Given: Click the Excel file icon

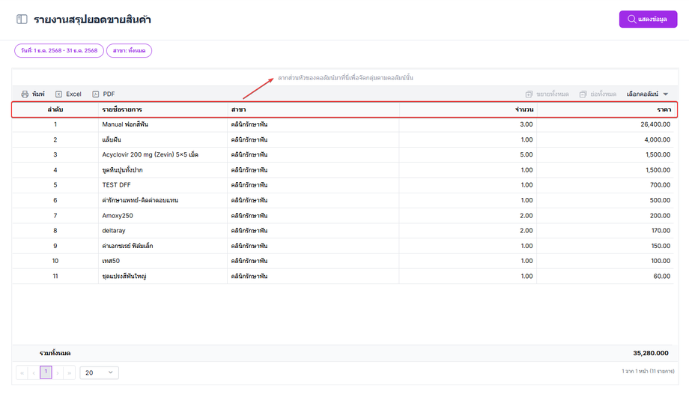Looking at the screenshot, I should click(x=59, y=94).
